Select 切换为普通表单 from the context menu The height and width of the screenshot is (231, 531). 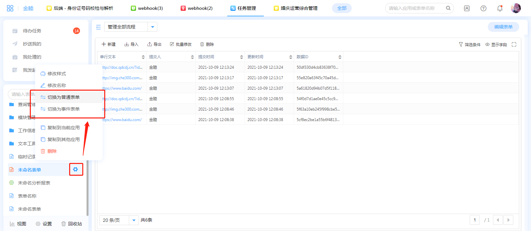point(63,97)
